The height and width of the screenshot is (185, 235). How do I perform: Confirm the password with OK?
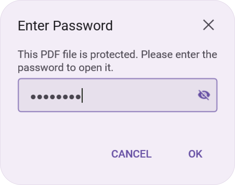pyautogui.click(x=195, y=154)
